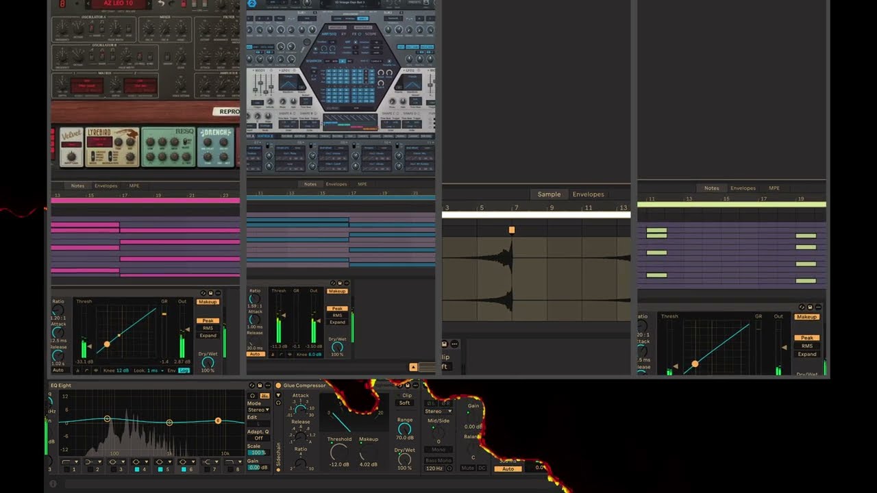Select transfer curve view icon beside Knee 6.0 dB

point(282,354)
